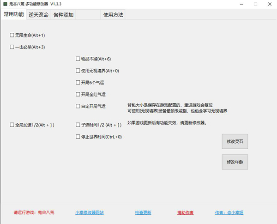277x224 pixels.
Task: Click author link 作者: @小幸姐
Action: click(229, 212)
